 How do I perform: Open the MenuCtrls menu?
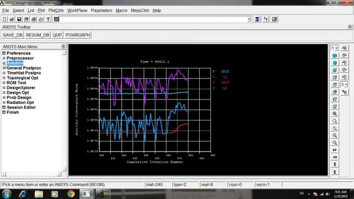(x=140, y=11)
